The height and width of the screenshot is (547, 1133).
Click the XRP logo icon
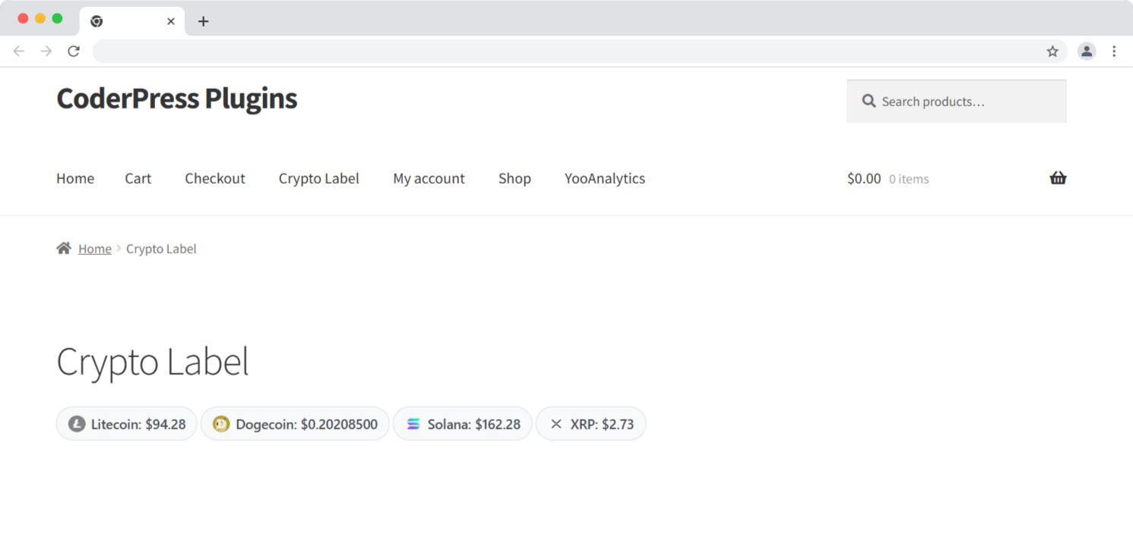click(556, 424)
